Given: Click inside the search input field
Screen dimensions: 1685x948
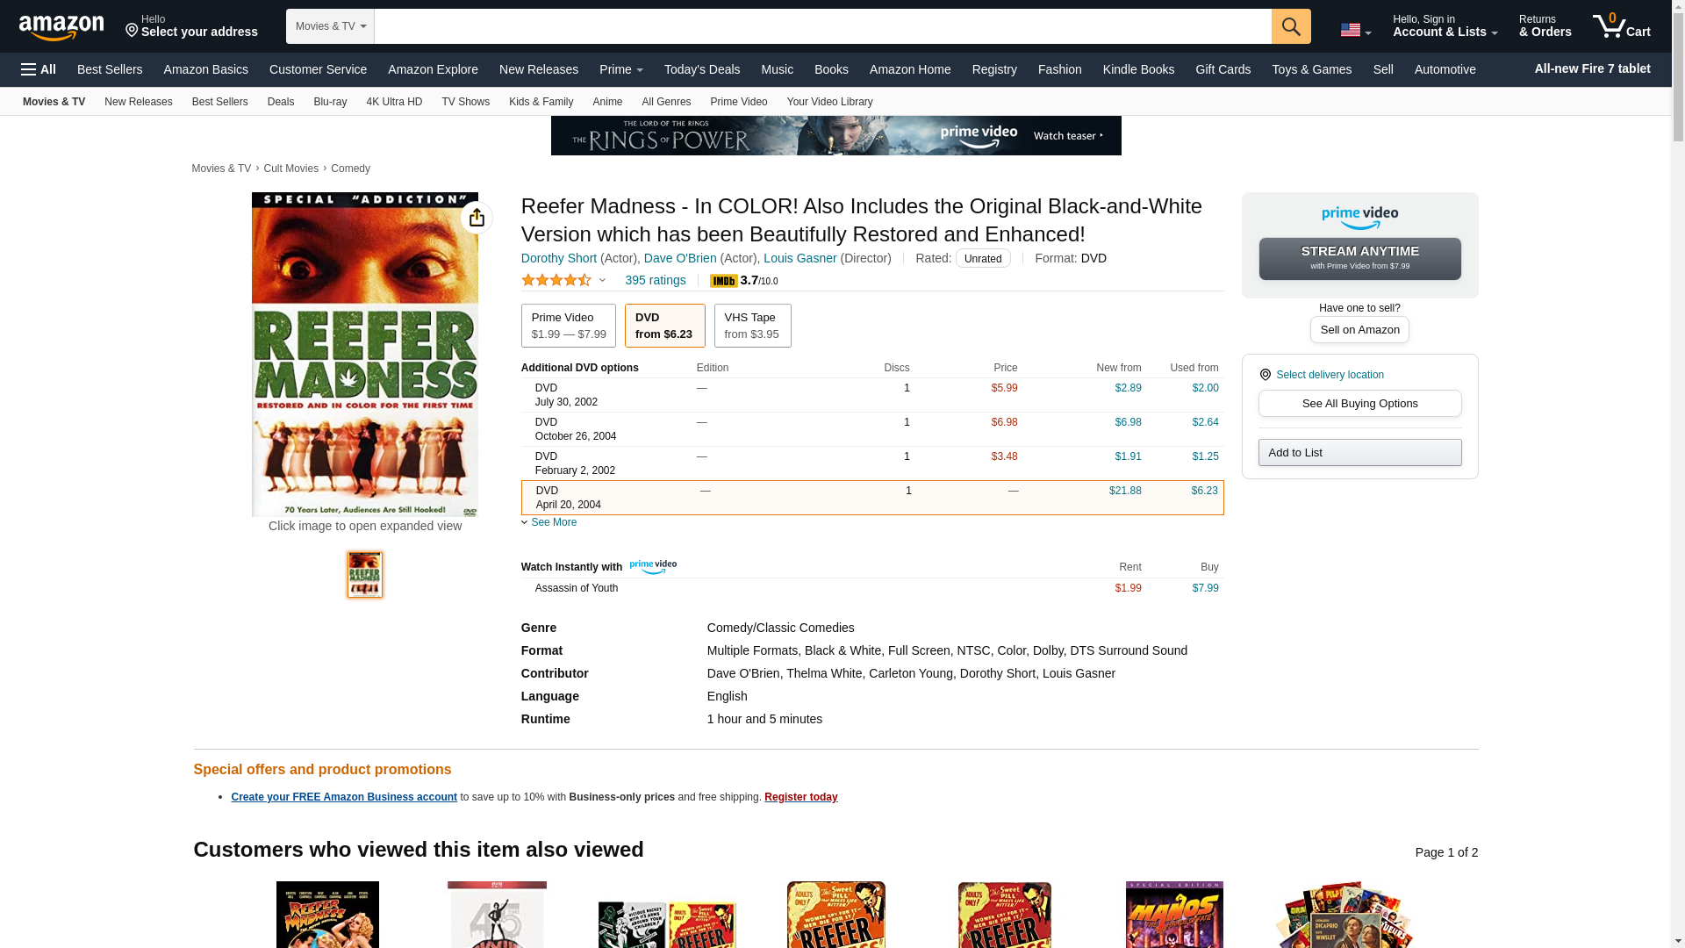Looking at the screenshot, I should (x=823, y=26).
